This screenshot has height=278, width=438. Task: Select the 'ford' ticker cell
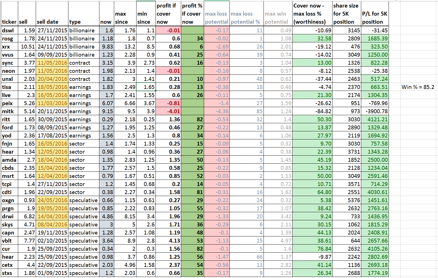coord(9,127)
